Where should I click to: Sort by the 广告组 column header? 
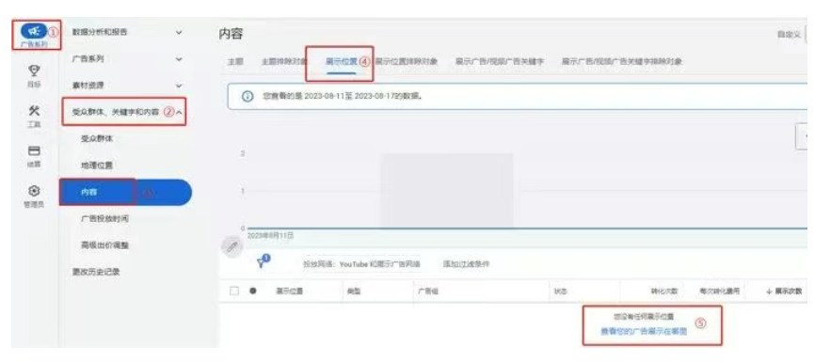point(428,291)
